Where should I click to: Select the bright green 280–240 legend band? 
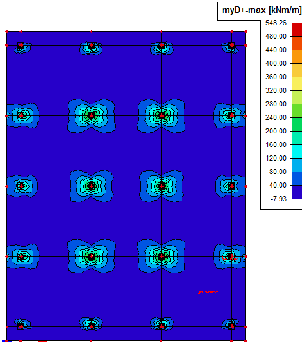click(297, 111)
